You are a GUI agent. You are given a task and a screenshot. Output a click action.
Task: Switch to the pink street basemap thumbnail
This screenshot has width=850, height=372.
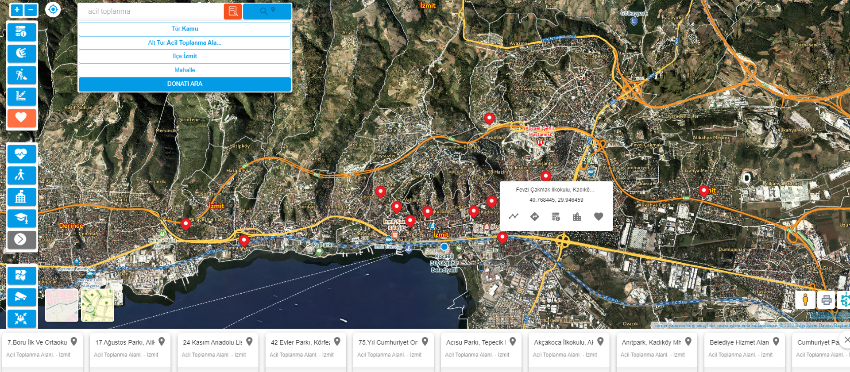[62, 305]
